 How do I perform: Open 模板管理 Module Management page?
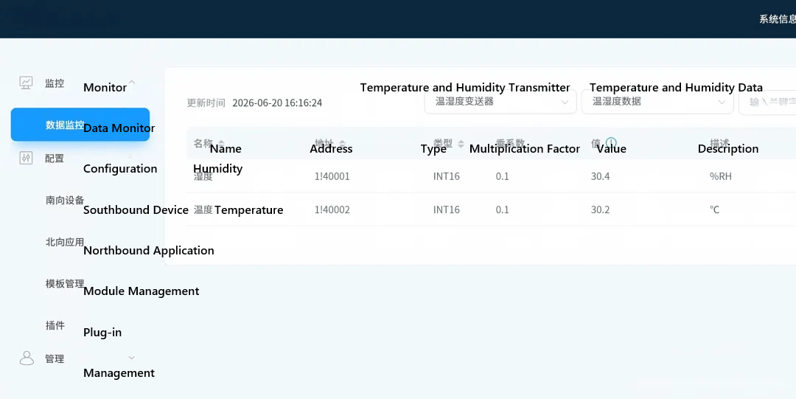65,284
